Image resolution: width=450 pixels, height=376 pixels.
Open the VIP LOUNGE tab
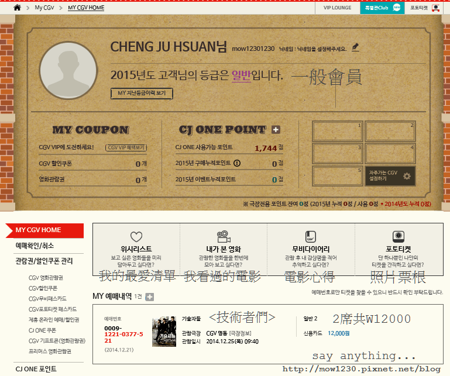338,8
